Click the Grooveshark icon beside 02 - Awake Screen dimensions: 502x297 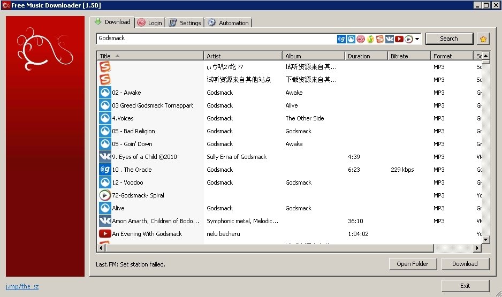tap(105, 93)
